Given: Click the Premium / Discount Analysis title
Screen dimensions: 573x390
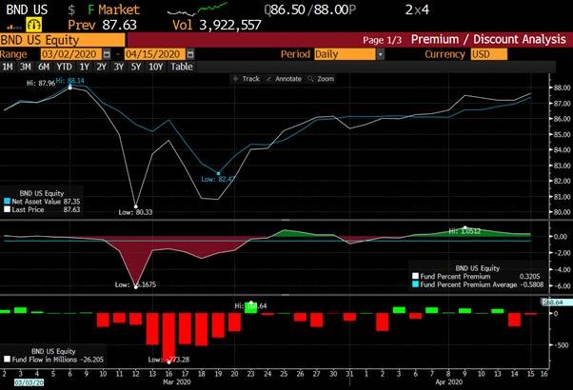Looking at the screenshot, I should tap(488, 39).
